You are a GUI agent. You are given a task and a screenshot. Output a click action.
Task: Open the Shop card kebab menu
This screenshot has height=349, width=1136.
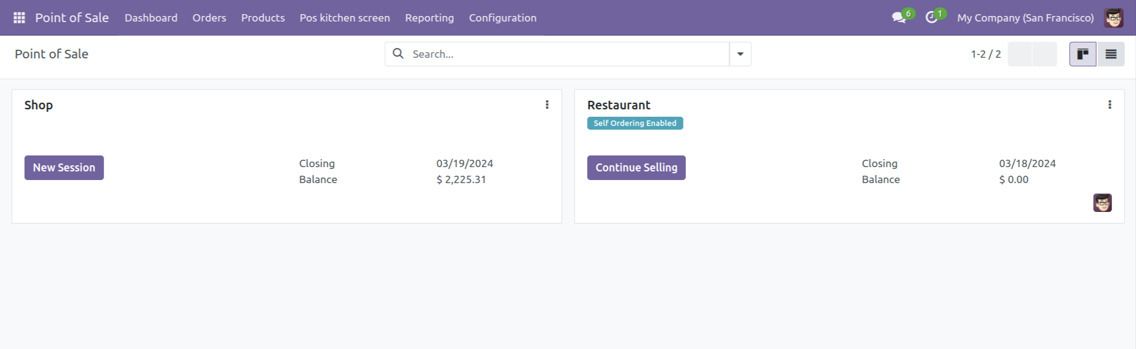pyautogui.click(x=547, y=104)
